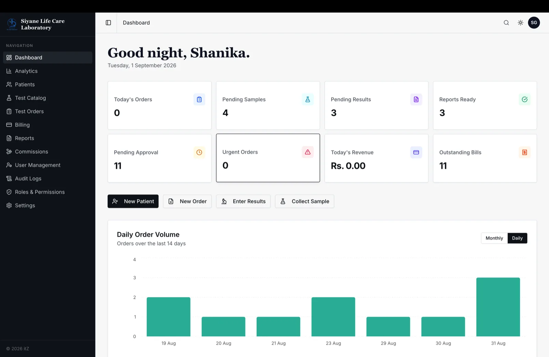
Task: Click the Siyane Life Care Laboratory logo
Action: coord(12,24)
